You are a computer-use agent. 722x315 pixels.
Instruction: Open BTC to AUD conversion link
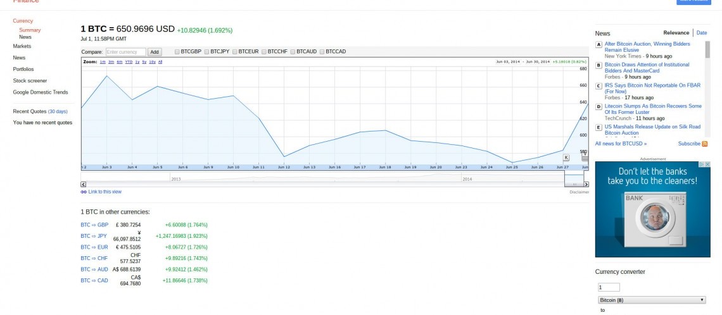94,269
